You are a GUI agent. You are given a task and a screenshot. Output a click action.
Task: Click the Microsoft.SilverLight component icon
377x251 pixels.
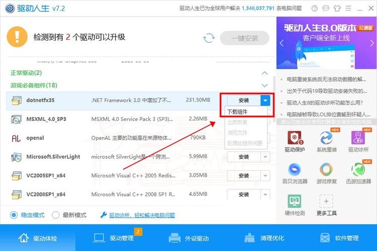click(17, 157)
